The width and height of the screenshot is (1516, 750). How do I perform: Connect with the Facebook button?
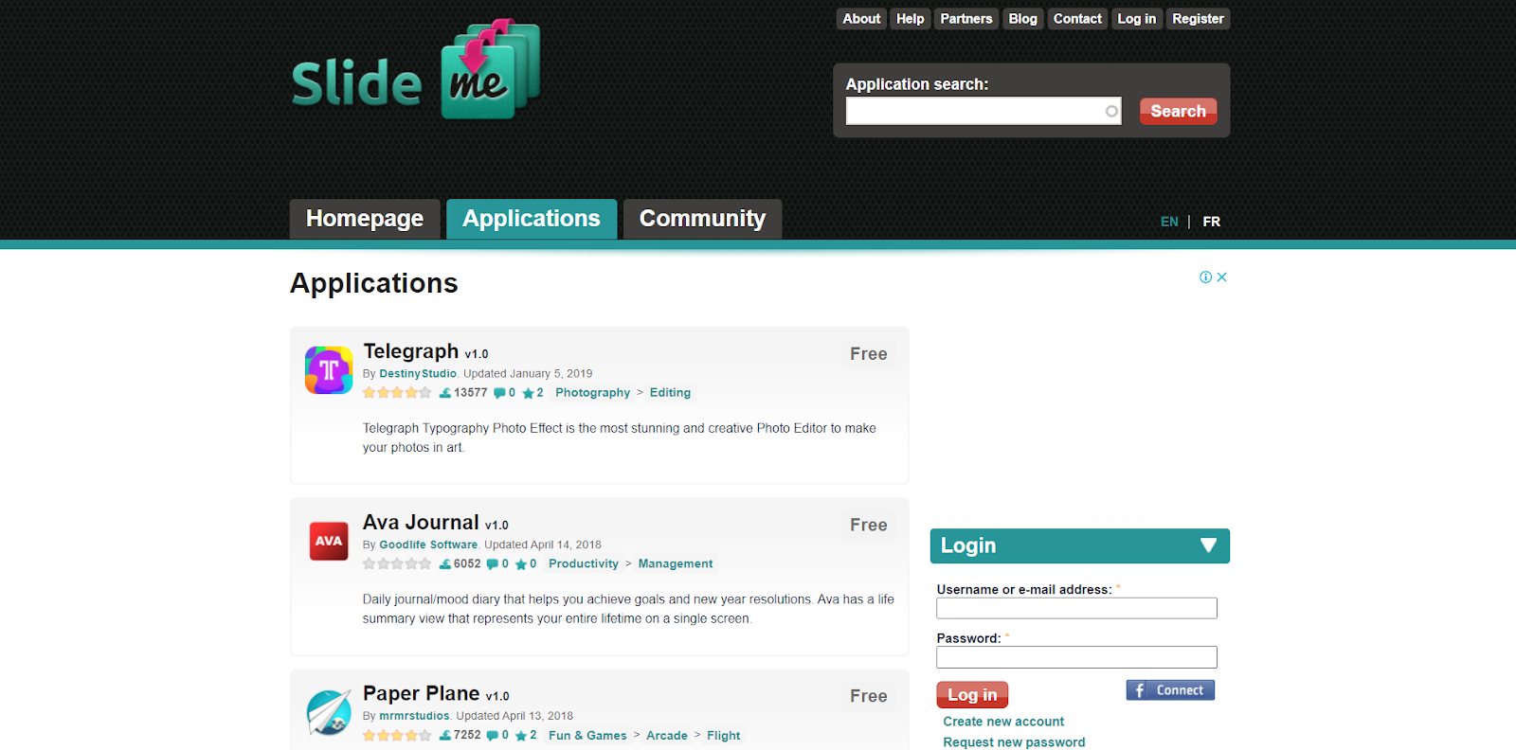click(x=1170, y=690)
